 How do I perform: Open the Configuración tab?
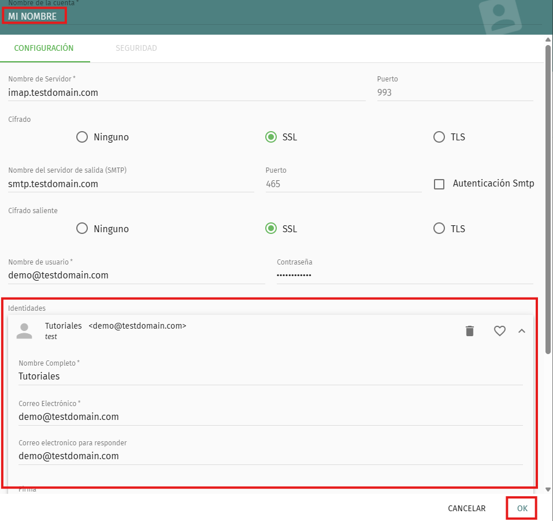click(44, 48)
